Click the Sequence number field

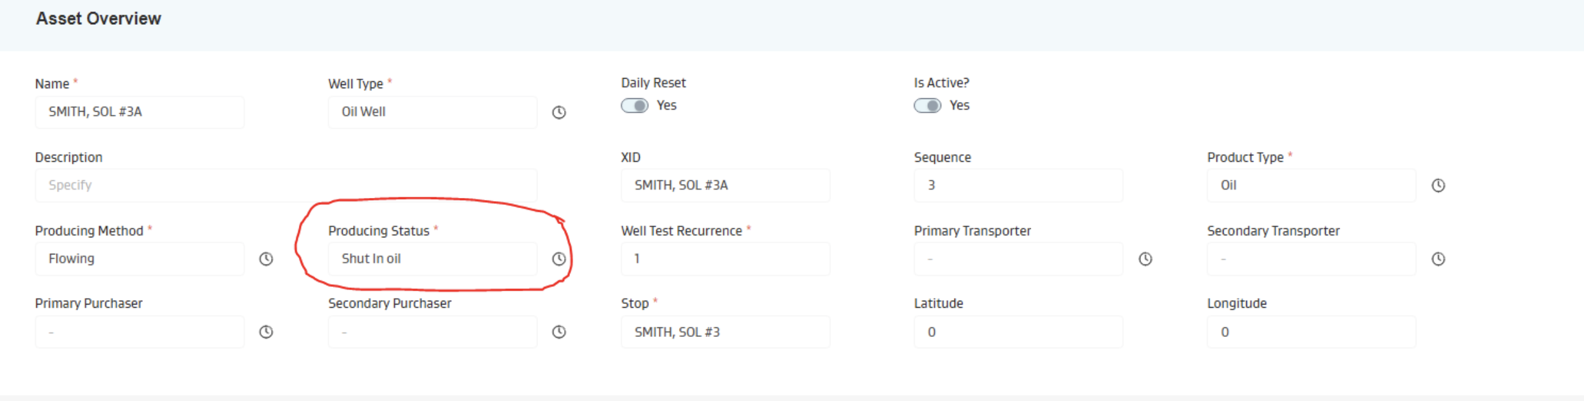[x=1018, y=185]
